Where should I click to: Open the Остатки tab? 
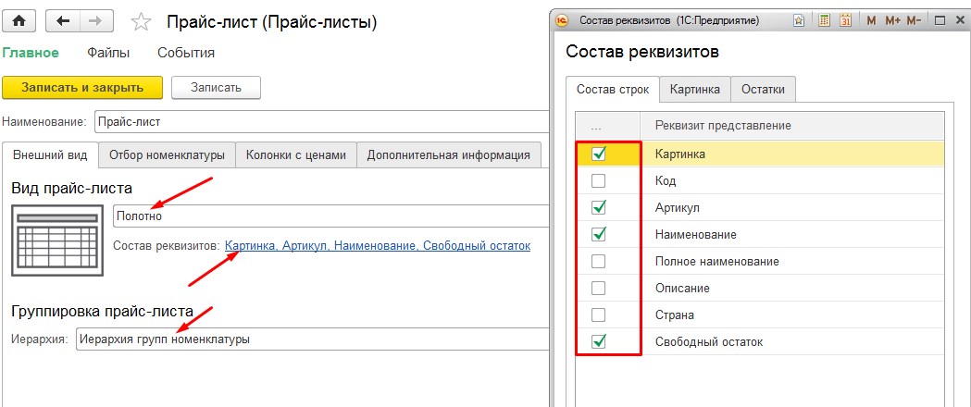tap(763, 90)
